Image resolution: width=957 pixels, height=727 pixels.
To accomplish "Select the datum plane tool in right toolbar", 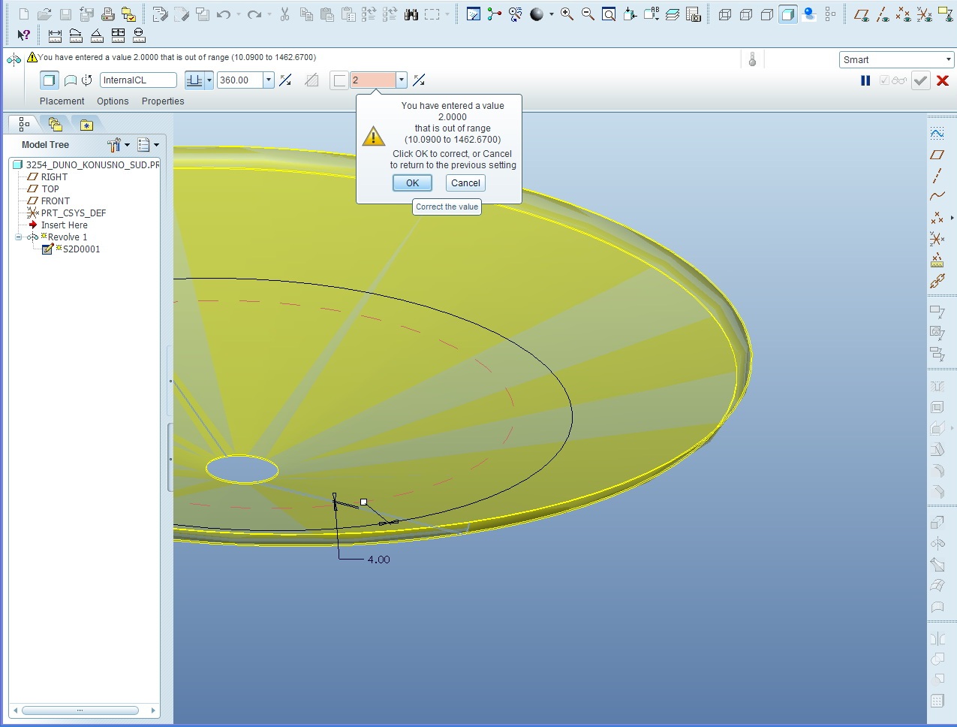I will click(937, 155).
